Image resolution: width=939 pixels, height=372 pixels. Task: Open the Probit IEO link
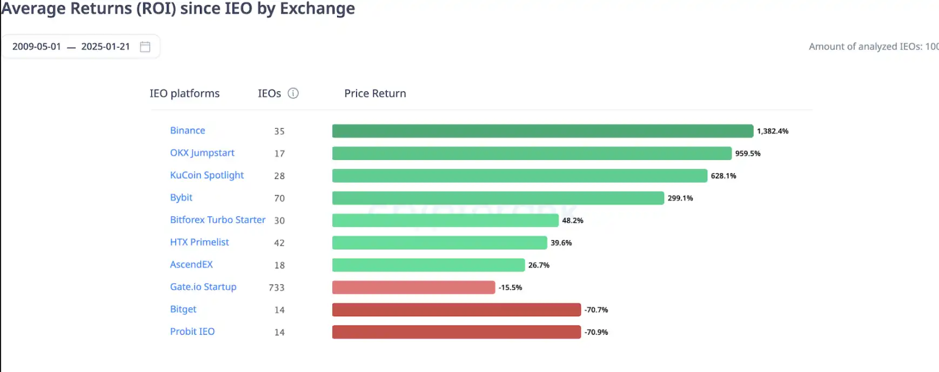tap(192, 331)
